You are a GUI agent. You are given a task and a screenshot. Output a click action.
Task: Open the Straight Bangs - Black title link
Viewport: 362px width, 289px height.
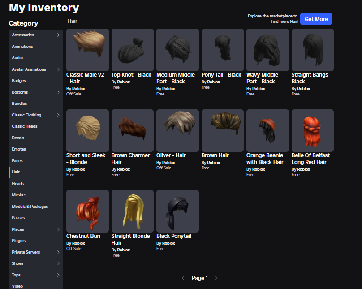[311, 78]
